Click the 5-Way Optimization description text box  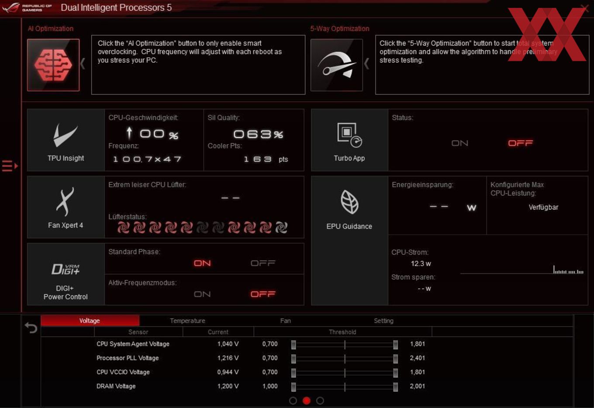[x=482, y=65]
